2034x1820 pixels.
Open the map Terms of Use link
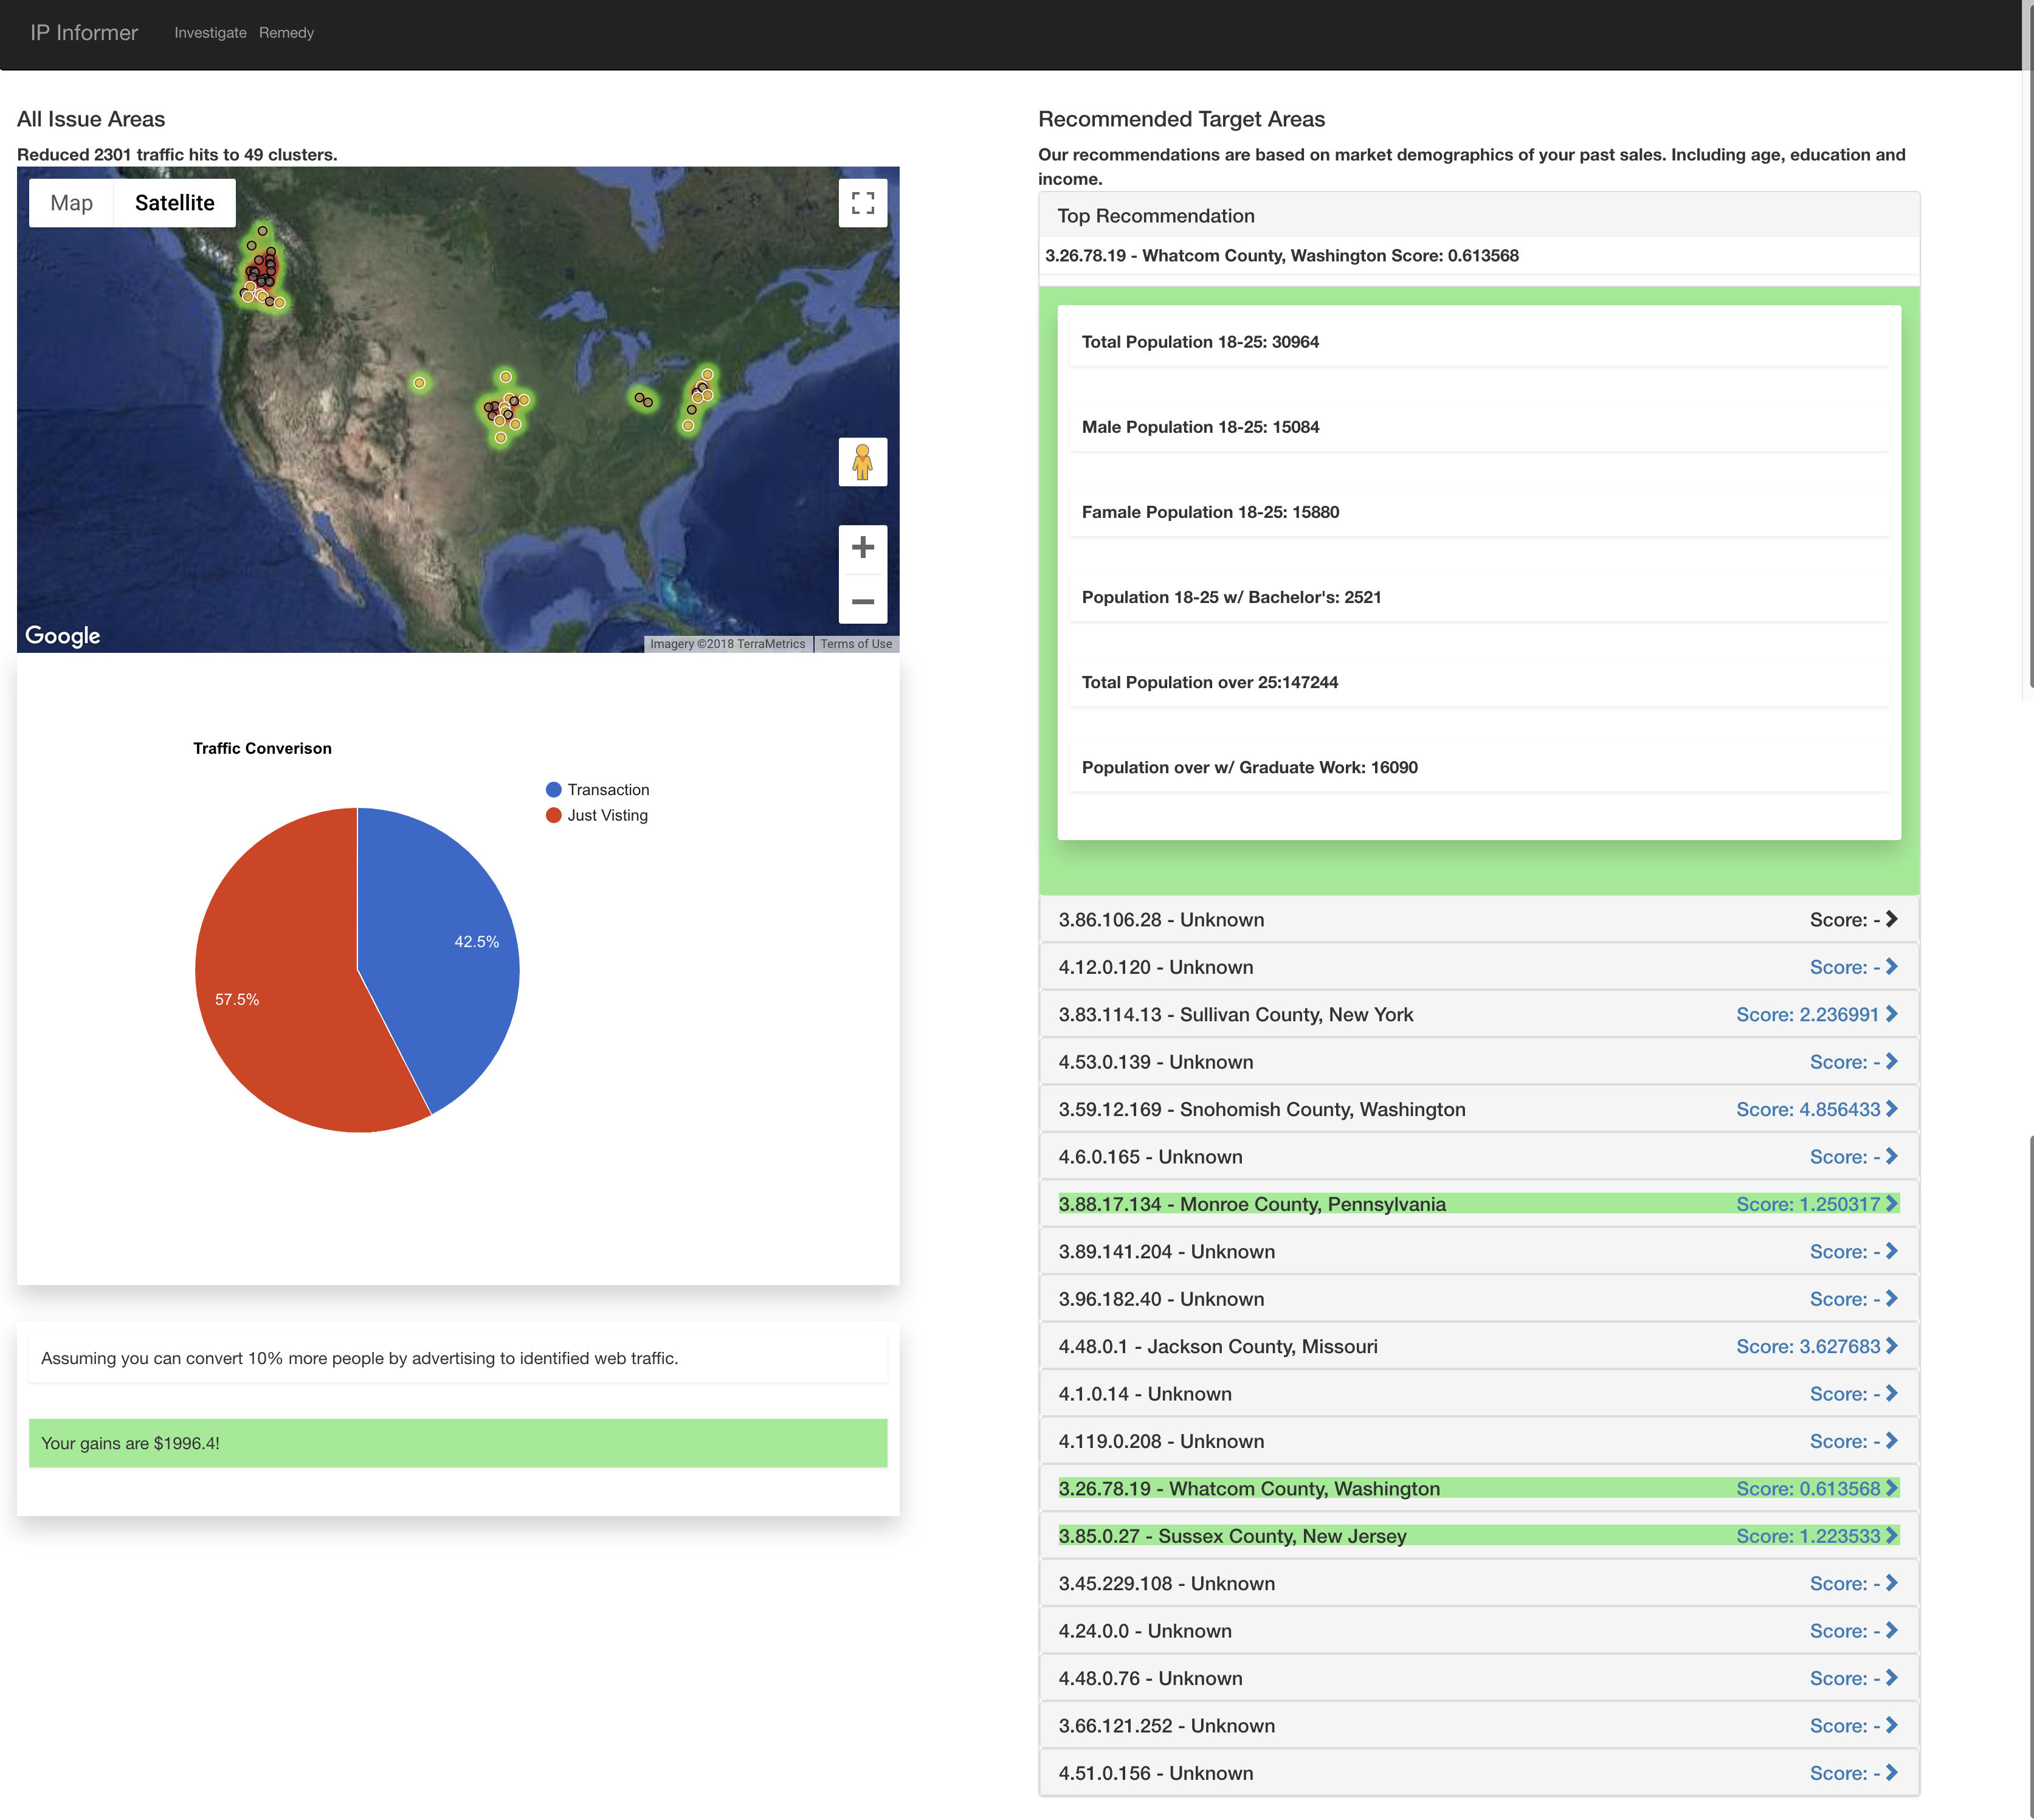(x=856, y=644)
